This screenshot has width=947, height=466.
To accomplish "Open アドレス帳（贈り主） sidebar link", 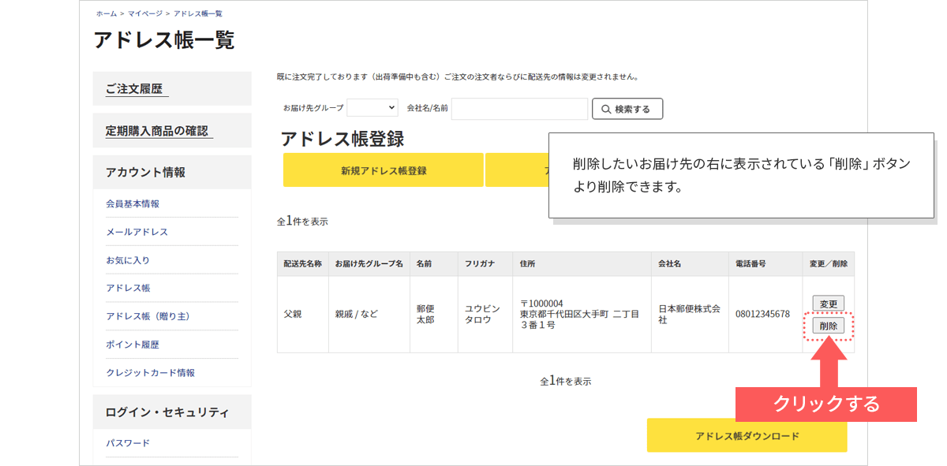I will 148,316.
